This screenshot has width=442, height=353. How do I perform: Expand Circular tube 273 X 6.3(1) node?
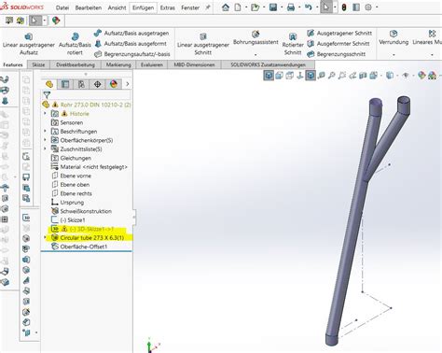(45, 237)
